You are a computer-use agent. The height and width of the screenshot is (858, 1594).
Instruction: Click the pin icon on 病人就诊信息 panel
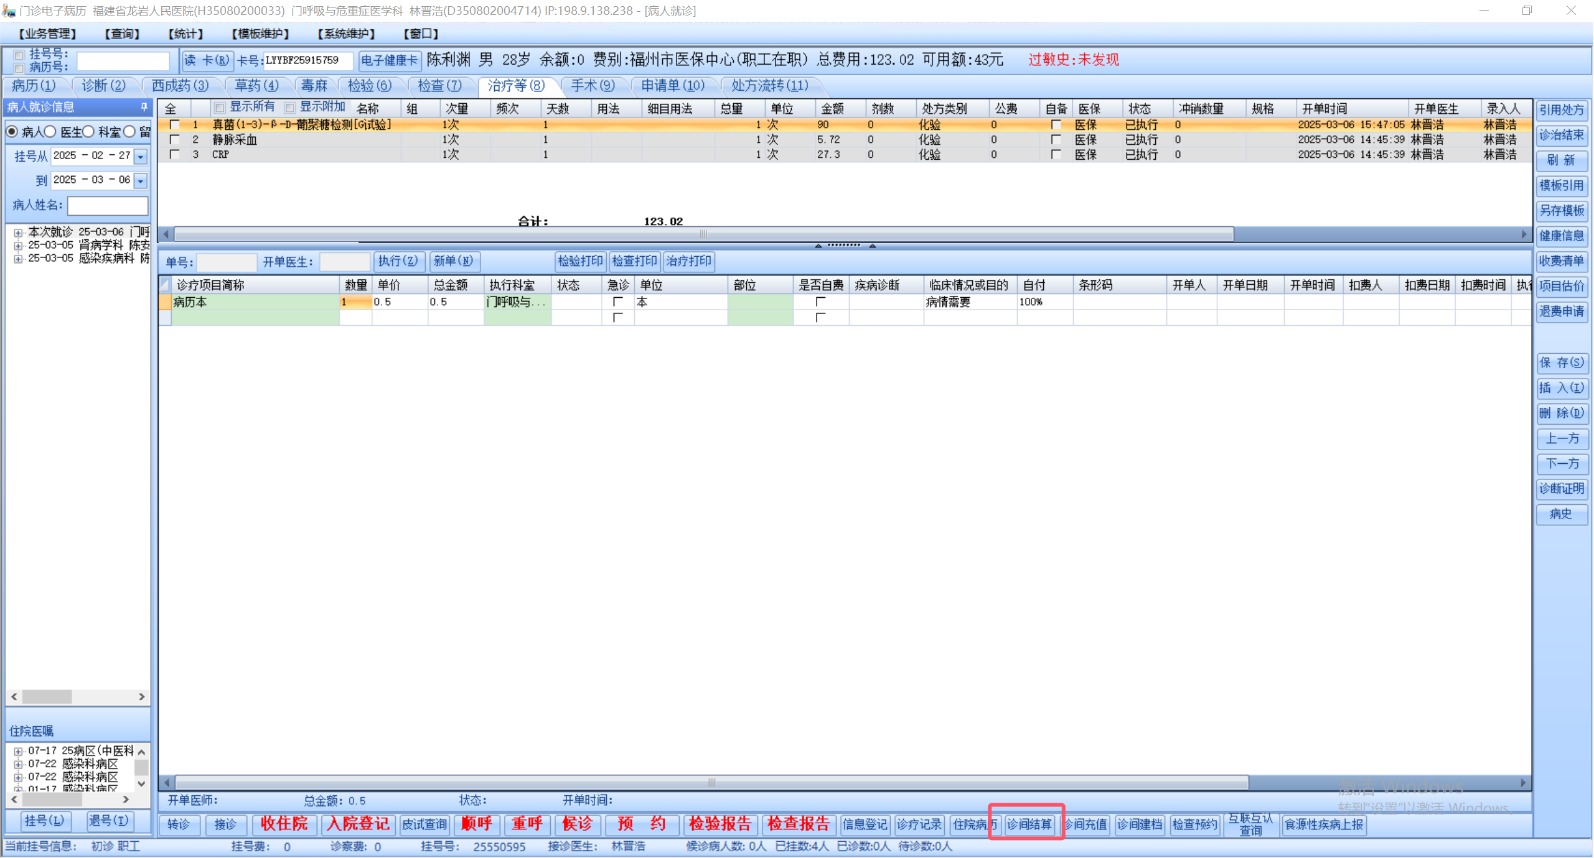pyautogui.click(x=144, y=107)
